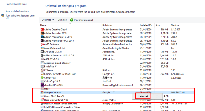
Task: Sort by the Version column header
Action: [175, 25]
